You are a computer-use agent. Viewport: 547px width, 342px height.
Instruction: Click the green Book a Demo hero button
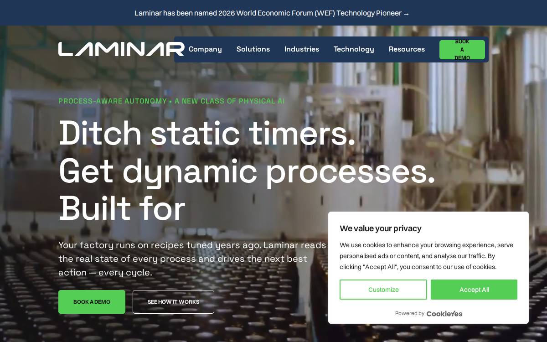(x=92, y=302)
